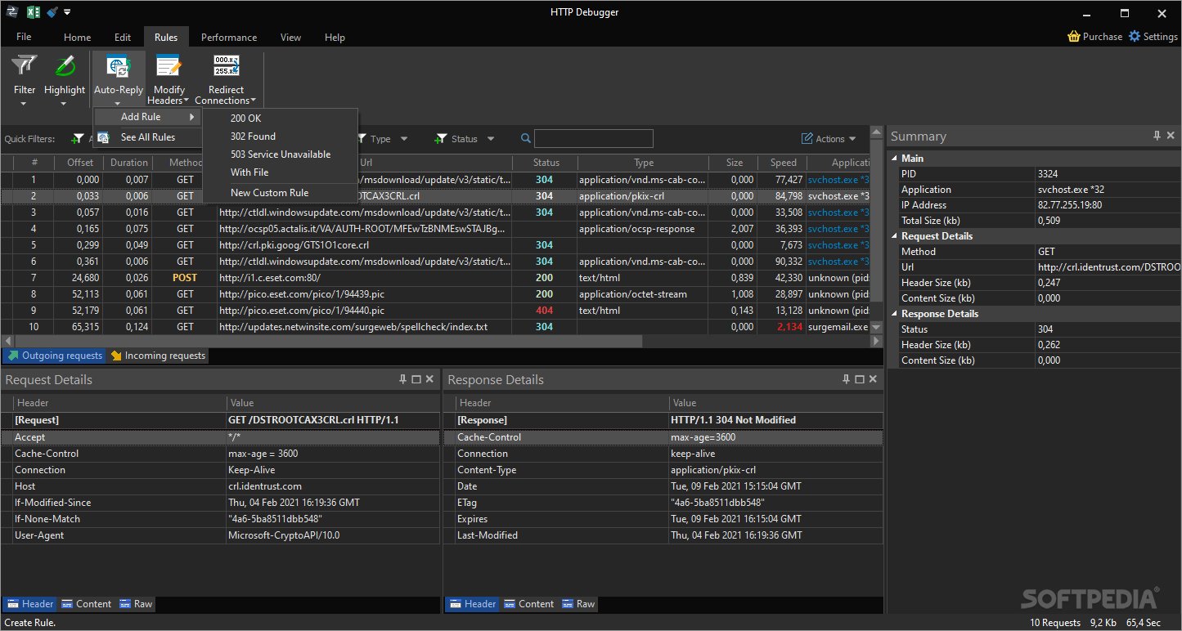
Task: Click the capture toggle icon in title bar
Action: [11, 12]
